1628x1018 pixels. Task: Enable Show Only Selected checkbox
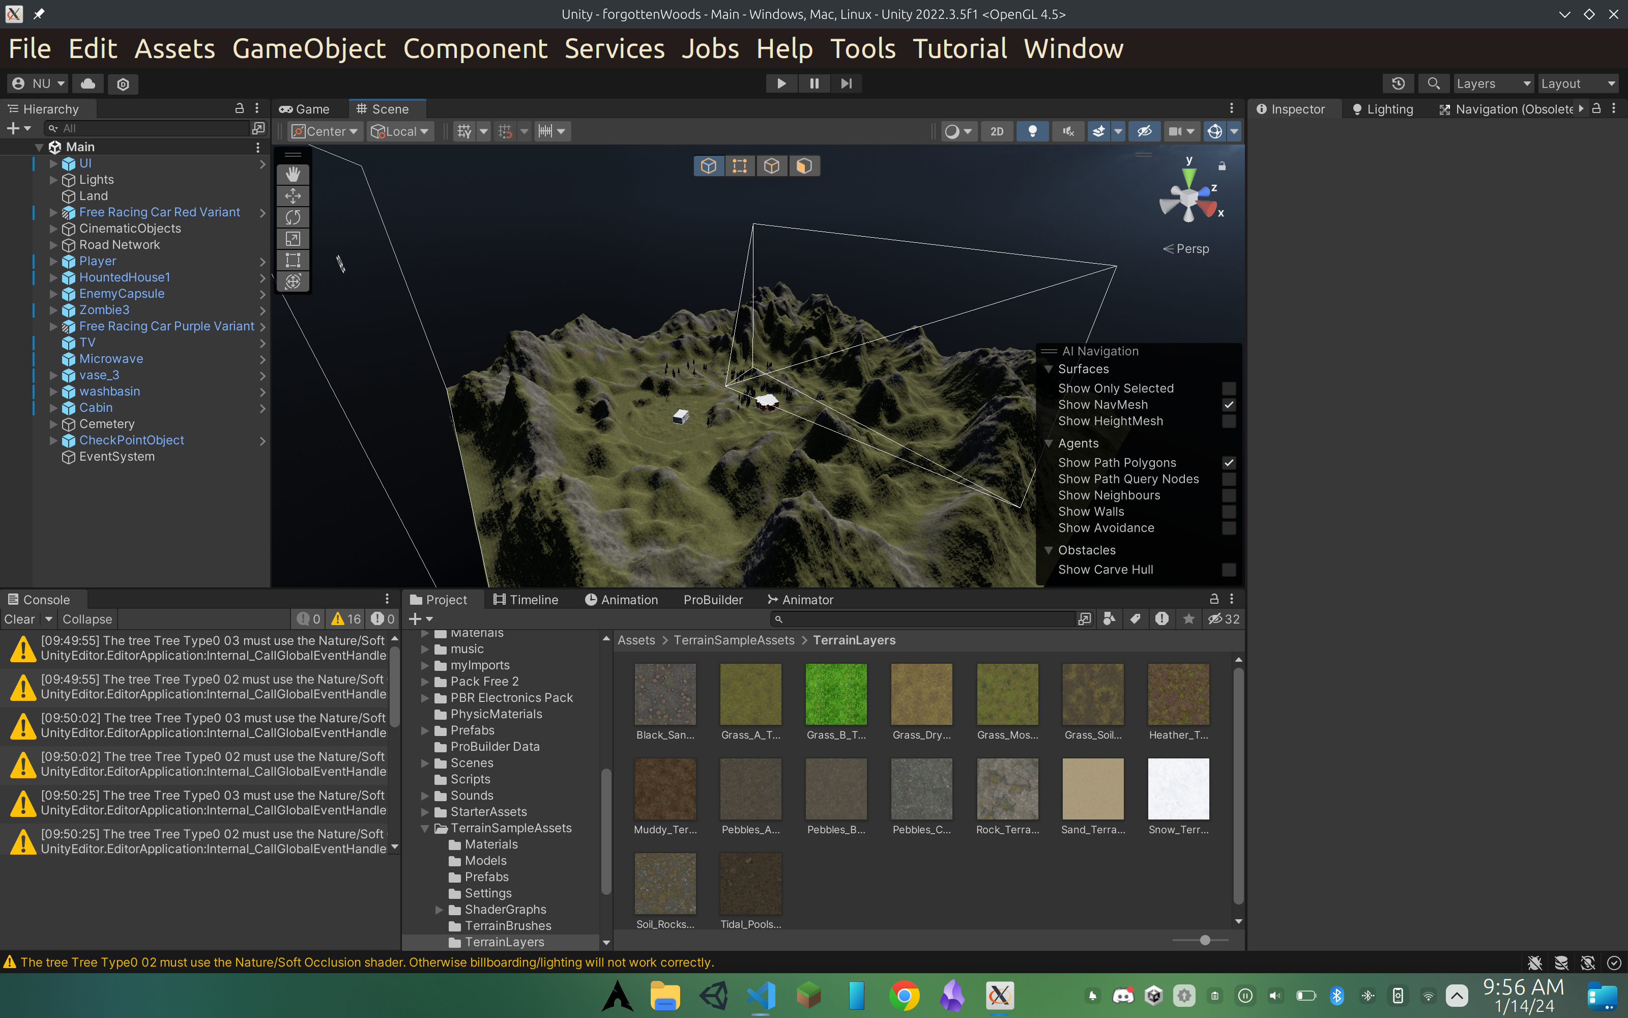point(1229,388)
